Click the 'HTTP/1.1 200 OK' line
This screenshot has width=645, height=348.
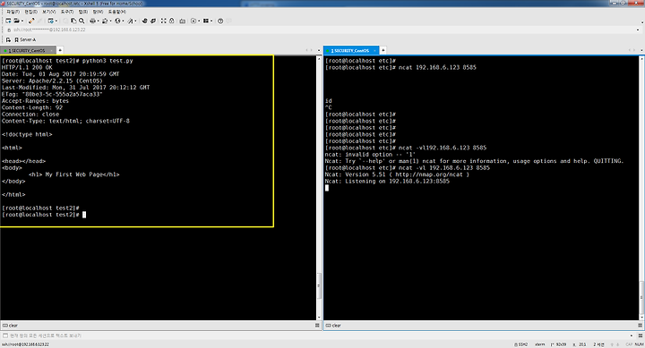pos(27,67)
